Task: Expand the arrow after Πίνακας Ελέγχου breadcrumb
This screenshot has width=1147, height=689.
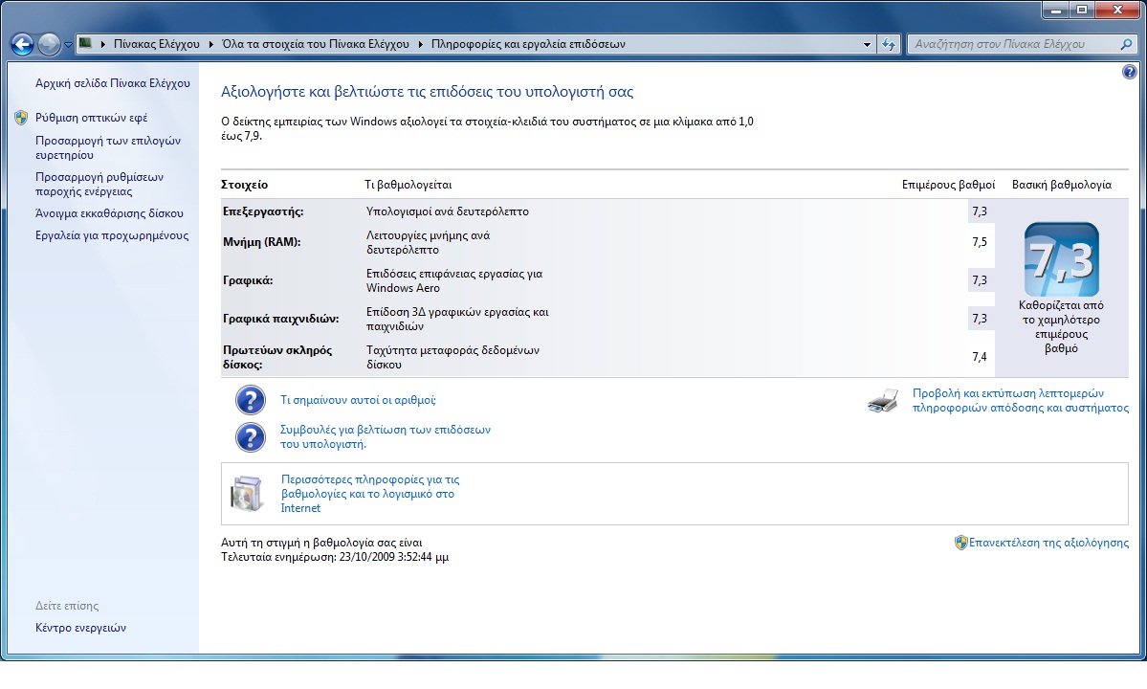Action: pos(211,44)
